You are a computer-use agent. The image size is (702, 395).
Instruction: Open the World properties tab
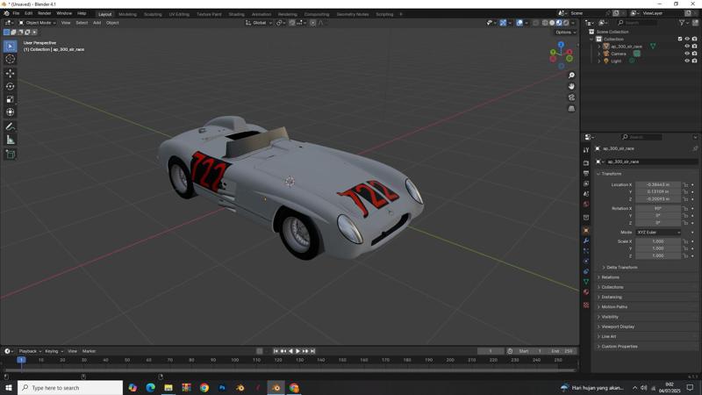coord(586,205)
